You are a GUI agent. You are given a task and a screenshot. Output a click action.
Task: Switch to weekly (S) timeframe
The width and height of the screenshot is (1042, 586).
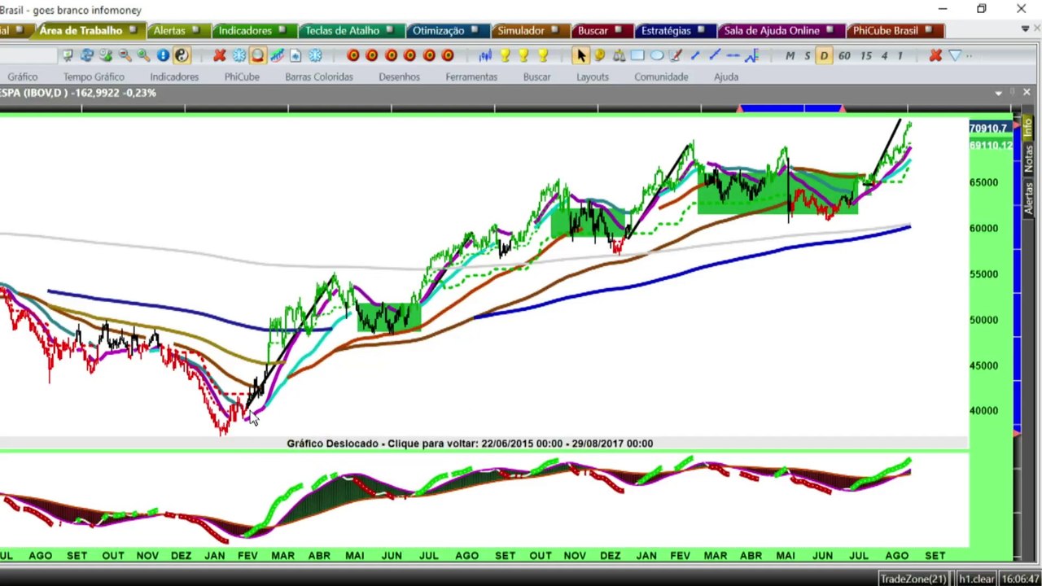click(807, 55)
